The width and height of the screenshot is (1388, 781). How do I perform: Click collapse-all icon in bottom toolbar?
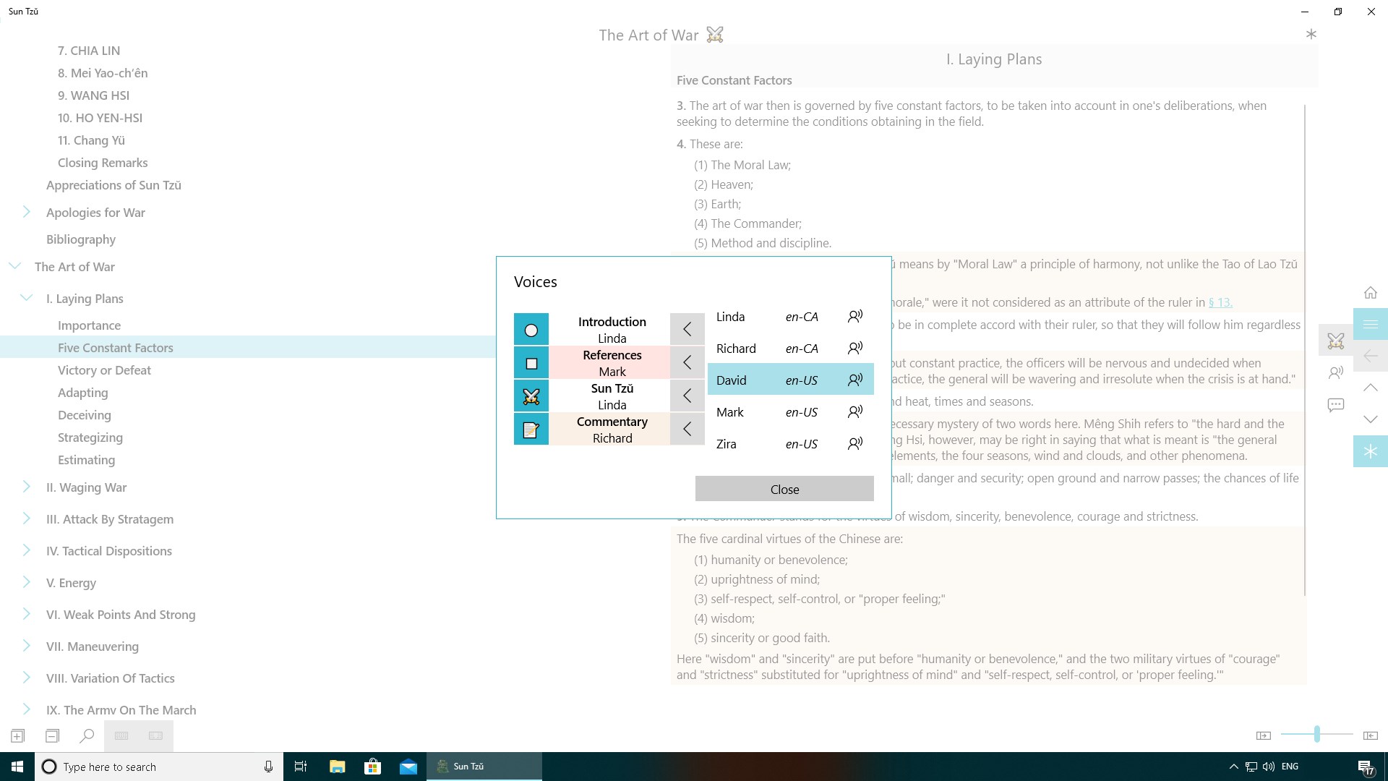pos(52,735)
